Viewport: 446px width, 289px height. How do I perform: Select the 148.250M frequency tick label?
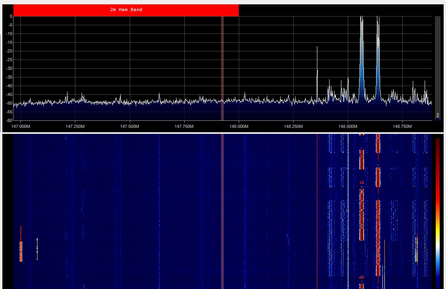click(x=293, y=127)
